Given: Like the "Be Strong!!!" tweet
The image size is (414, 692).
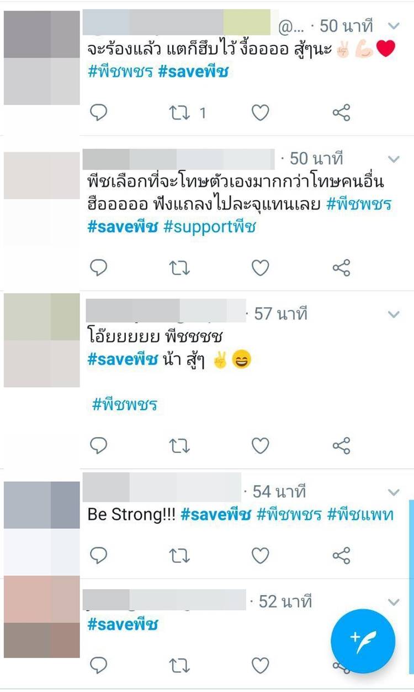Looking at the screenshot, I should point(260,555).
